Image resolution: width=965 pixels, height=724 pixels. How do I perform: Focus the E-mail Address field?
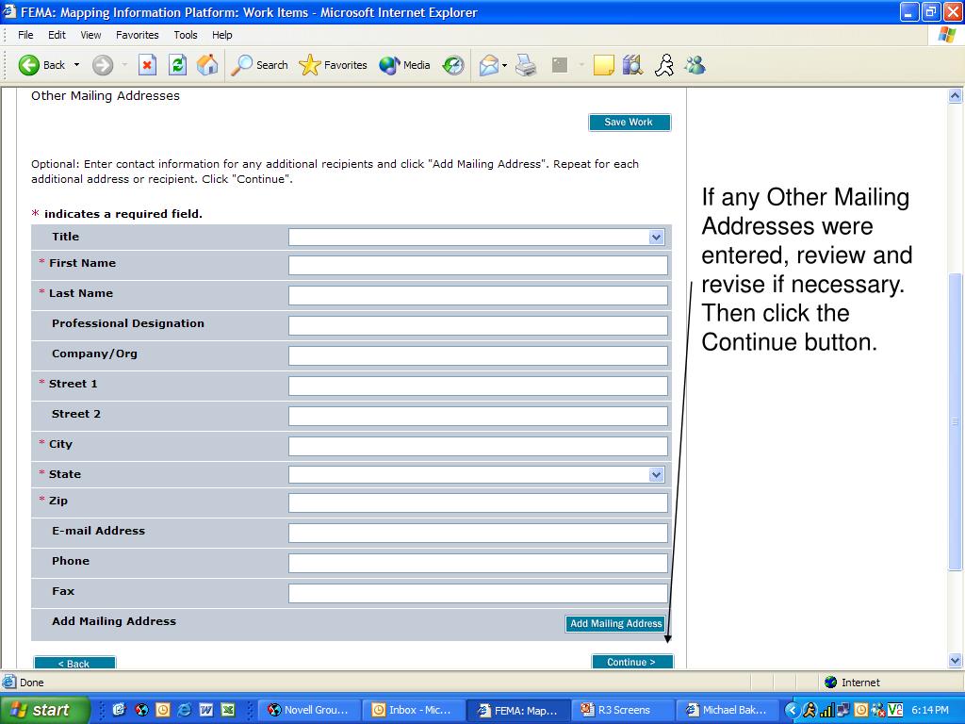pos(478,534)
